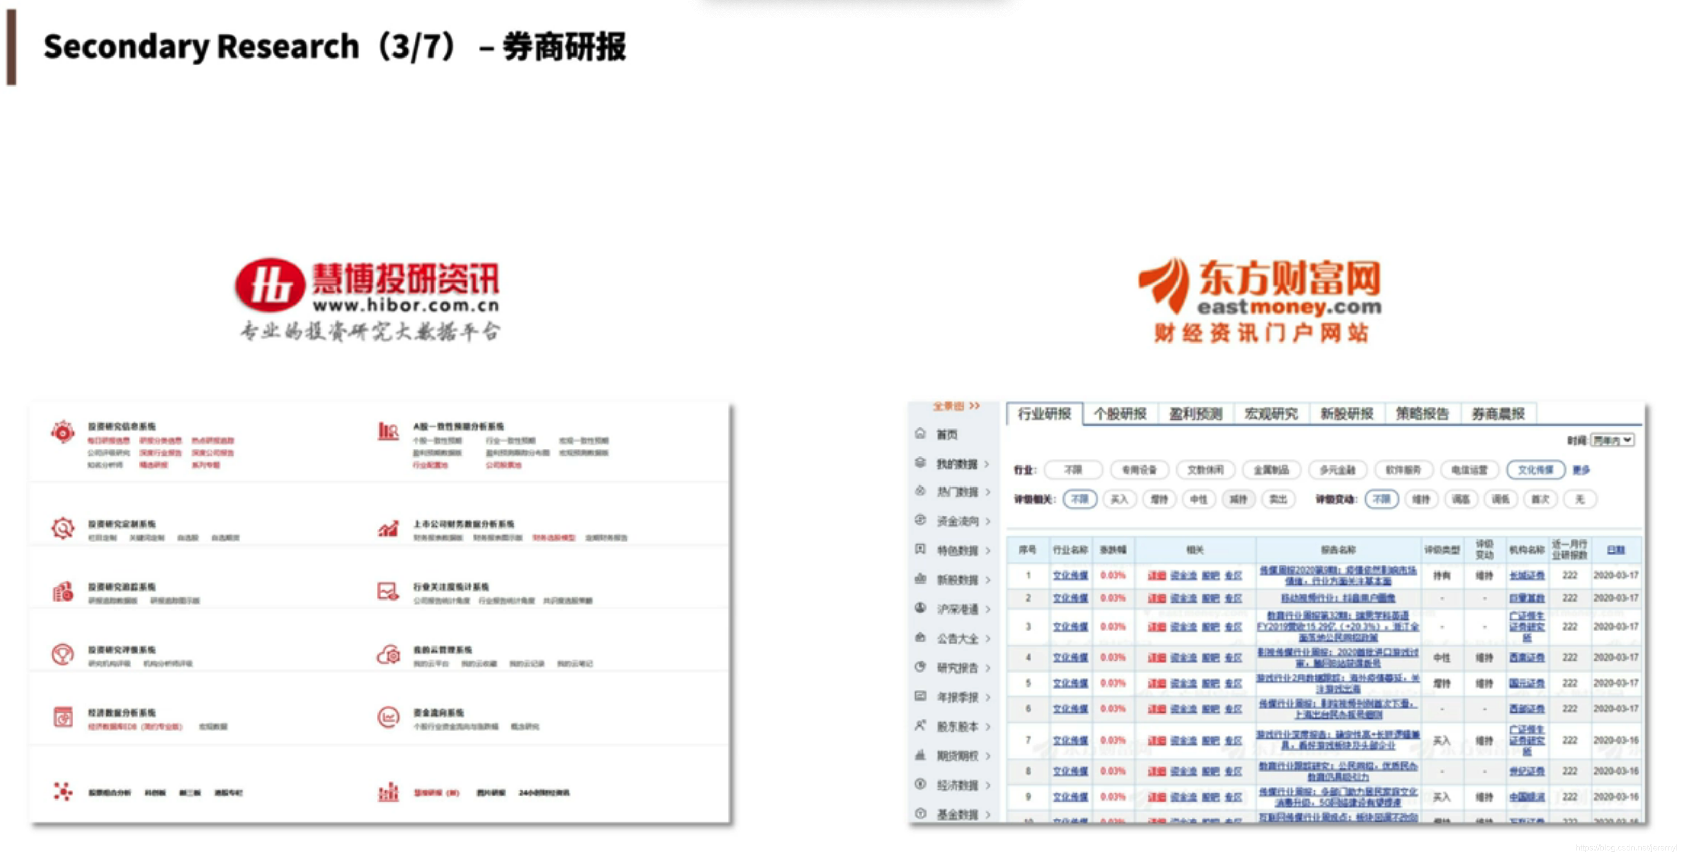Open the 新股数据 new stock data icon
Viewport: 1682px width, 857px height.
pos(921,580)
